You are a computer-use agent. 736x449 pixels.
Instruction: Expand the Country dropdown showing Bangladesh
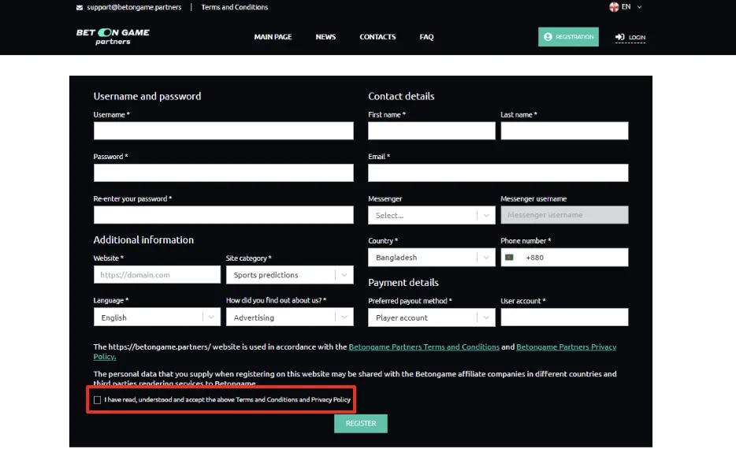(431, 258)
